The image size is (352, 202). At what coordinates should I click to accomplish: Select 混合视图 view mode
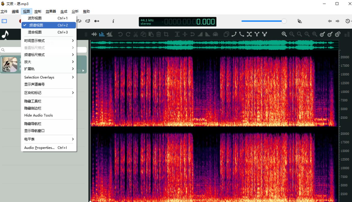coord(35,32)
